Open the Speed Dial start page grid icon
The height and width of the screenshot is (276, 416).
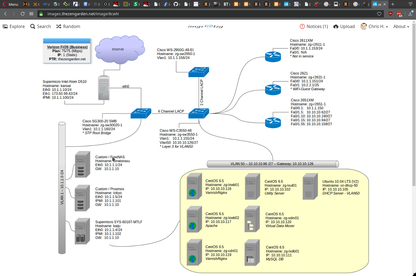pyautogui.click(x=31, y=14)
